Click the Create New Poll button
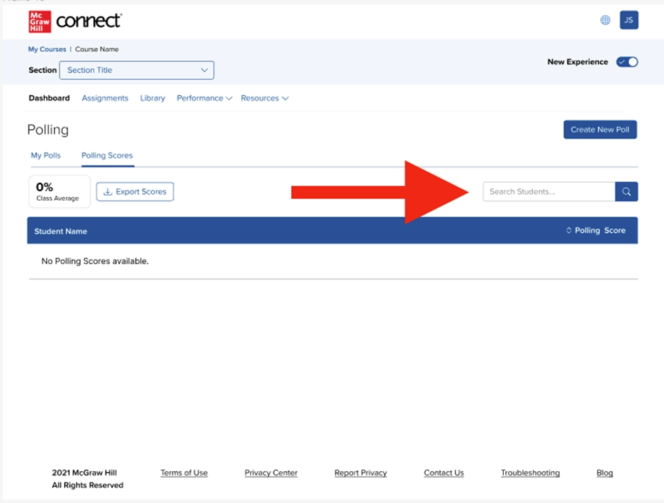The height and width of the screenshot is (503, 664). [x=600, y=130]
